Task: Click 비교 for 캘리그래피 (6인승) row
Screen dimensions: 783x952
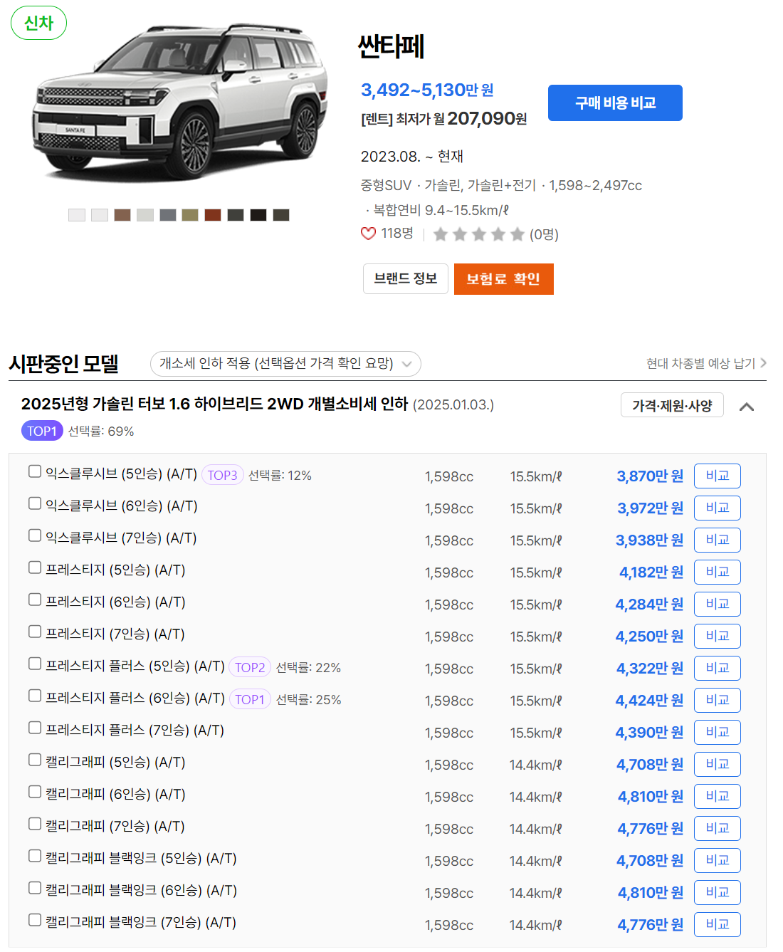Action: click(x=718, y=796)
